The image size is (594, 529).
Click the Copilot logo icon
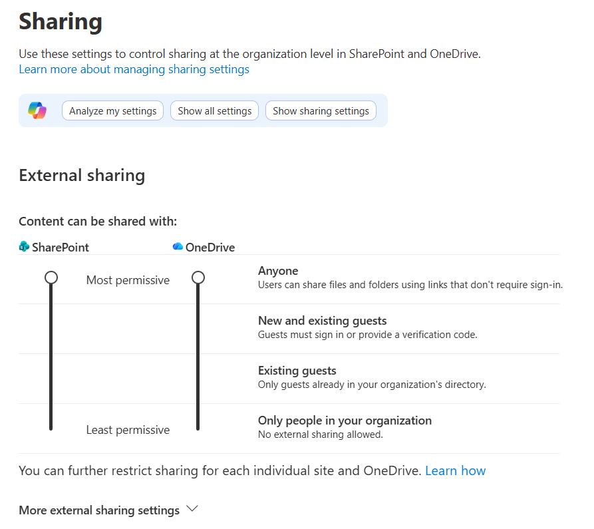click(x=37, y=110)
